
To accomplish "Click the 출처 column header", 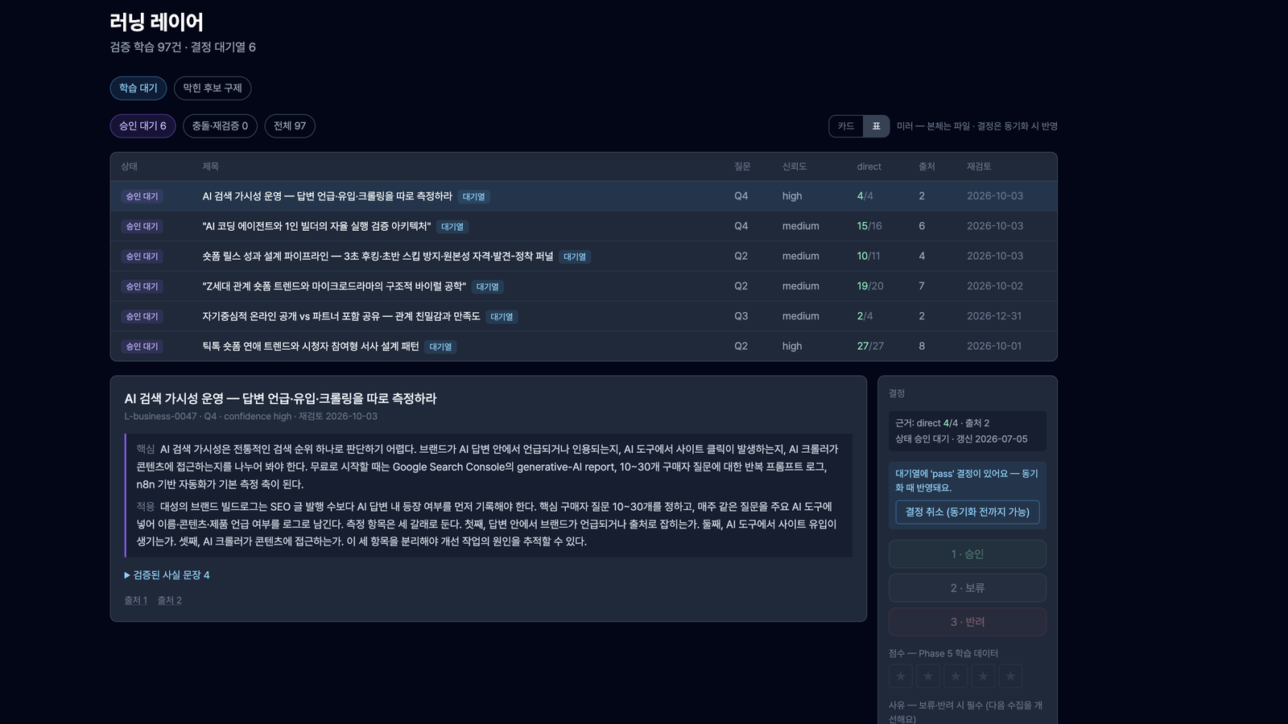I will click(927, 167).
